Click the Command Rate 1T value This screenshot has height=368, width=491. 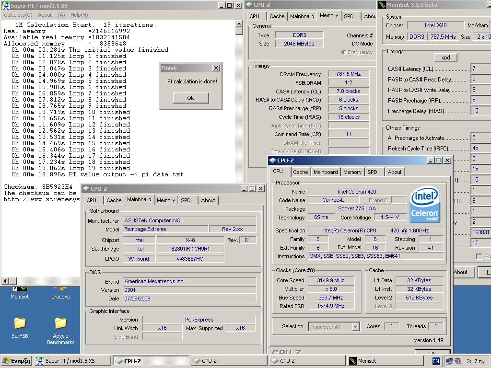(349, 134)
